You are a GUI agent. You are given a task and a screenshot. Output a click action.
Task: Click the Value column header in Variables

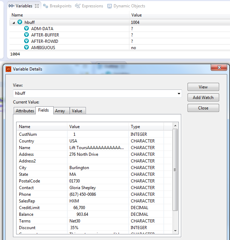(x=180, y=15)
